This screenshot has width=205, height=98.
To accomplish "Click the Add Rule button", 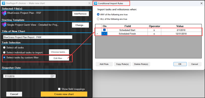I will 104,64.
